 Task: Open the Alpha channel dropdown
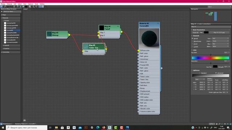(x=220, y=47)
